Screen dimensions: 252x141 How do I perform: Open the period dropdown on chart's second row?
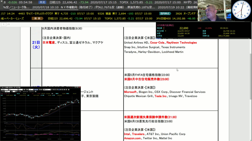(x=7, y=91)
